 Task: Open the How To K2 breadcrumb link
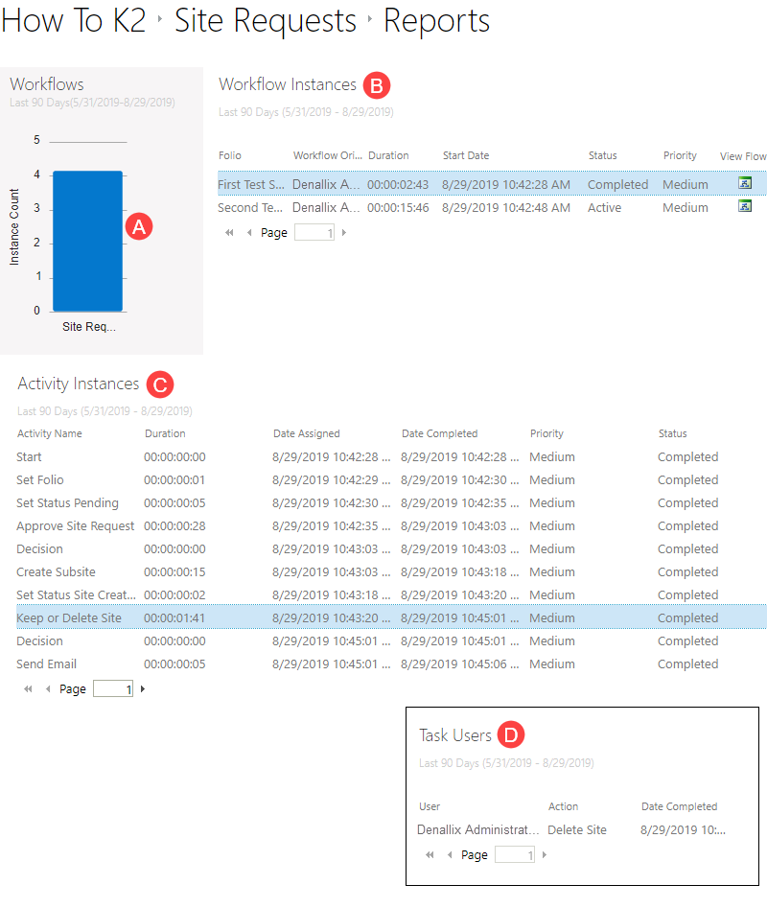[73, 21]
